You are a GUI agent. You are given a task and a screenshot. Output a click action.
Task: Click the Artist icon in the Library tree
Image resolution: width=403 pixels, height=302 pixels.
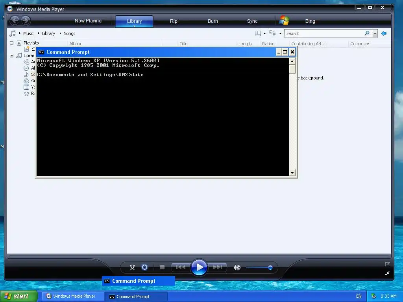26,62
